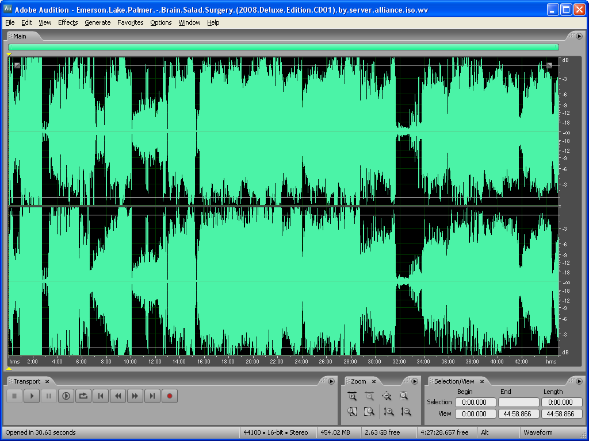The image size is (589, 441).
Task: Click the empty Selection End time field
Action: pyautogui.click(x=518, y=403)
